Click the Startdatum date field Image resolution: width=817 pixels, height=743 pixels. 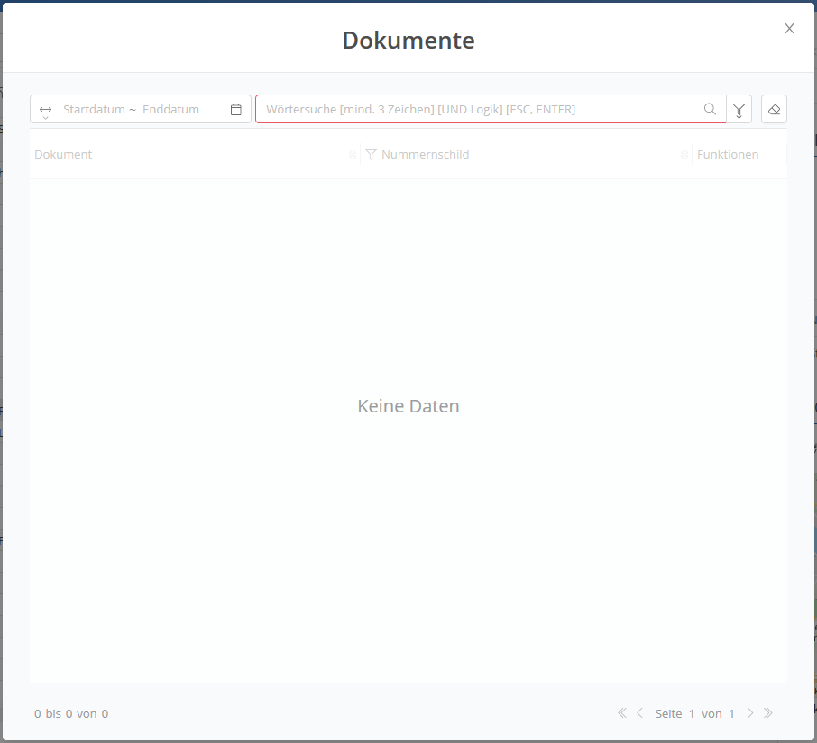point(94,110)
